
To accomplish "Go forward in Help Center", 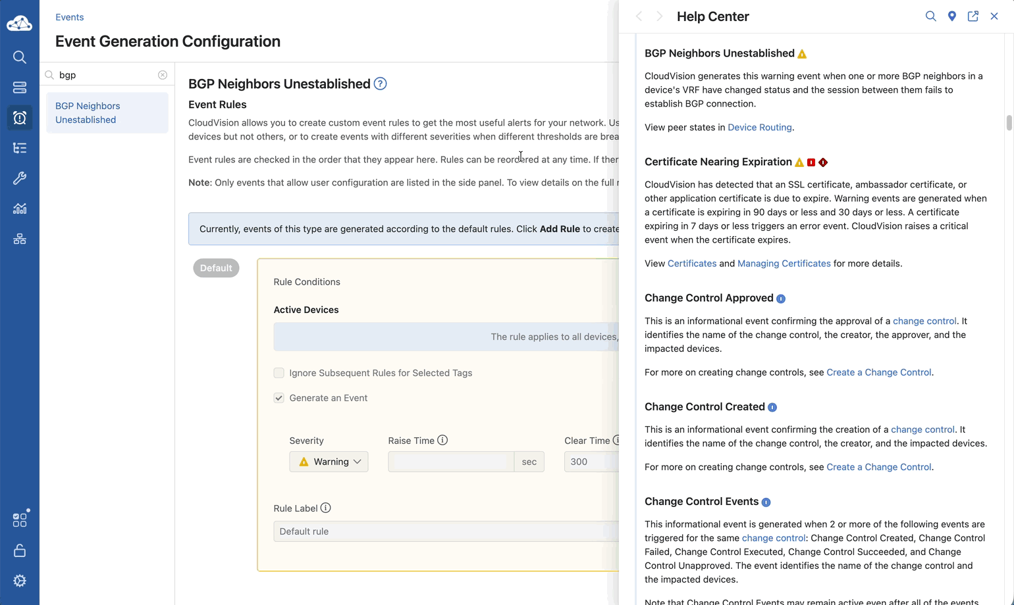I will click(659, 16).
